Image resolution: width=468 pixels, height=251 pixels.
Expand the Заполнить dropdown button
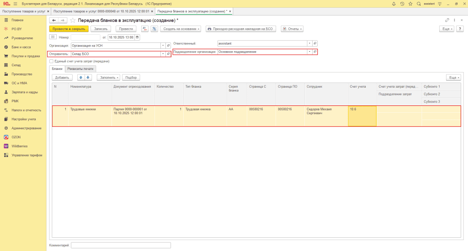tap(110, 78)
